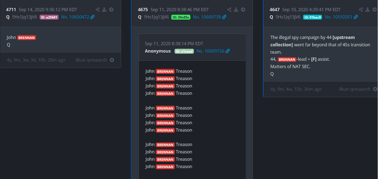Screen dimensions: 378x179
Task: Click the quoted timestamp Sep 11, 2020 8:38:14 PM EDT
Action: [174, 44]
